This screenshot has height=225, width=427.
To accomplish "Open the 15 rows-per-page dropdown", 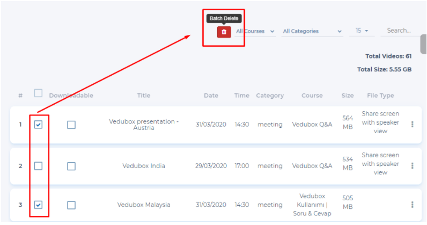I will pos(362,31).
